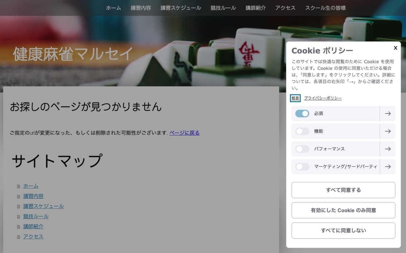Open 講習内容 in top navigation
This screenshot has height=253, width=406.
click(x=141, y=8)
